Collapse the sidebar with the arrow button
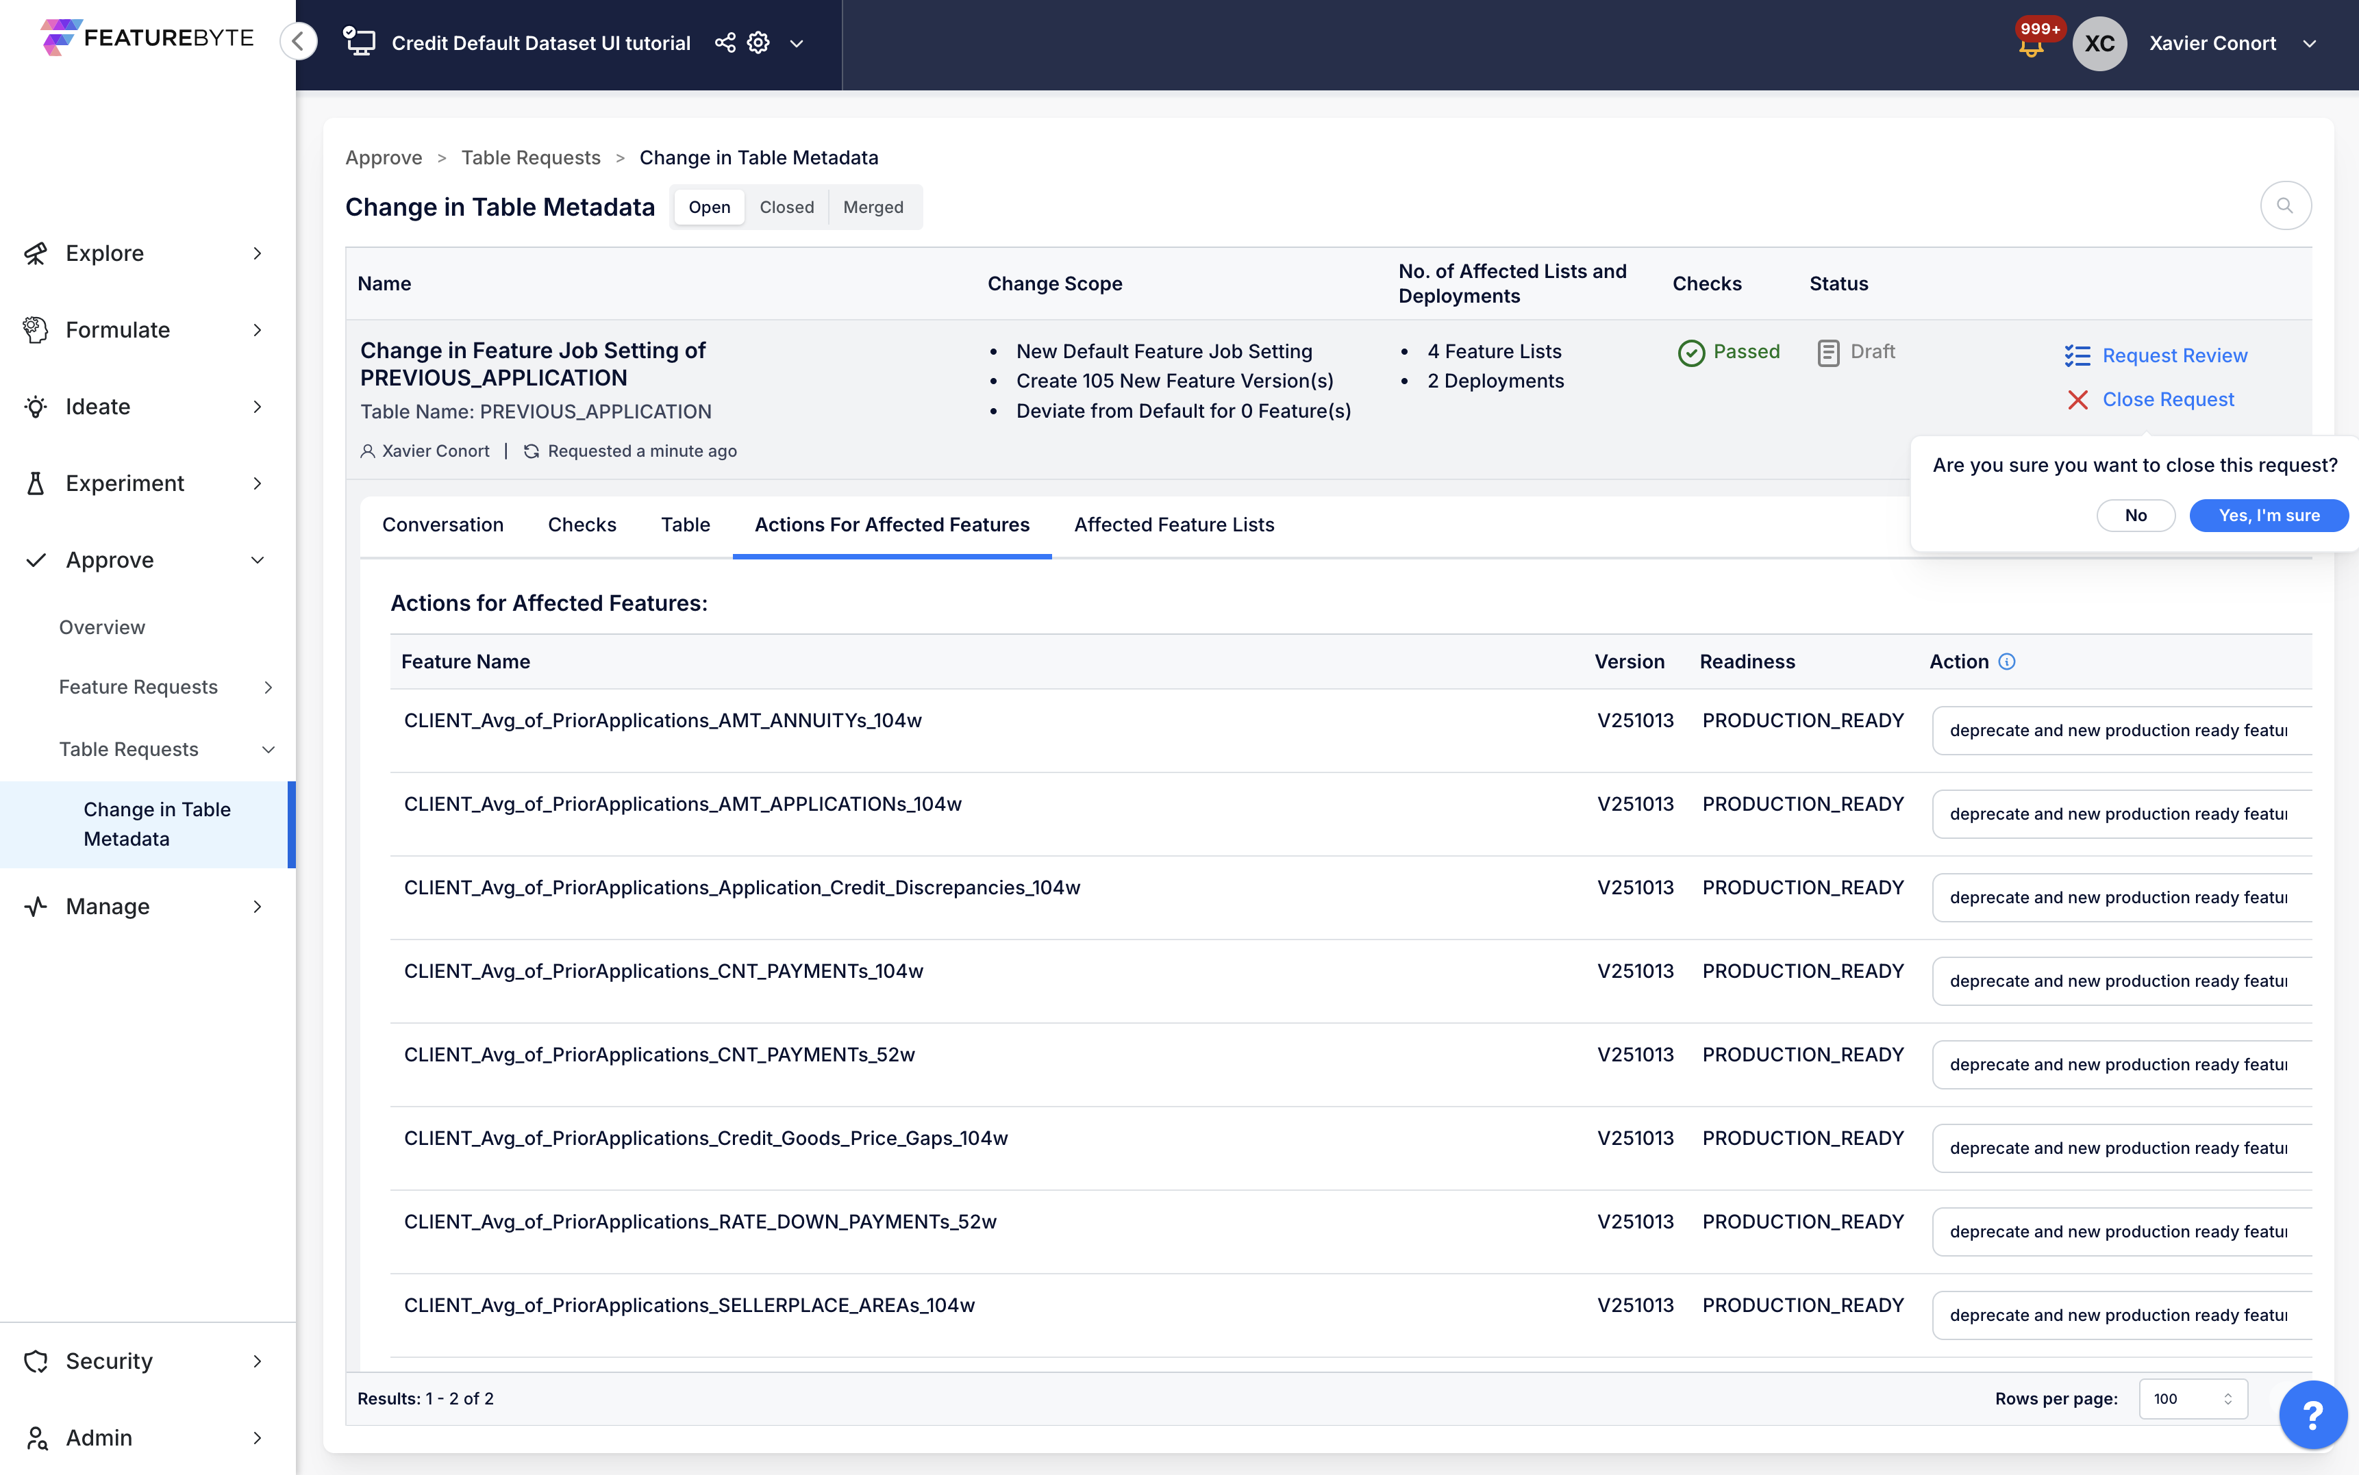This screenshot has width=2359, height=1475. tap(299, 41)
